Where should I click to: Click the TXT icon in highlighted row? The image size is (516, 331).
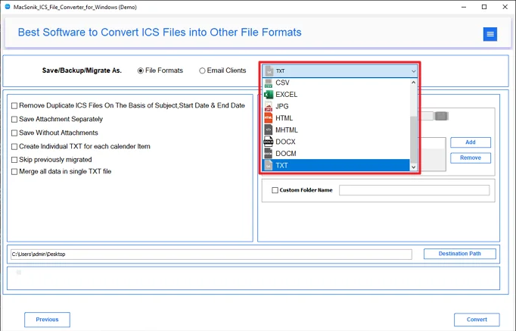269,165
